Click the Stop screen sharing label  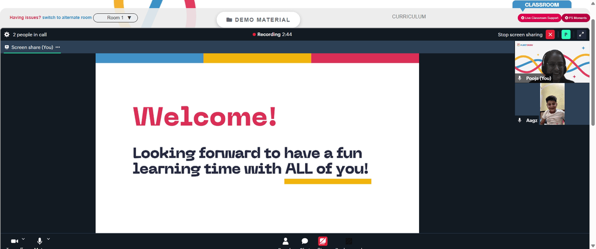pos(520,34)
